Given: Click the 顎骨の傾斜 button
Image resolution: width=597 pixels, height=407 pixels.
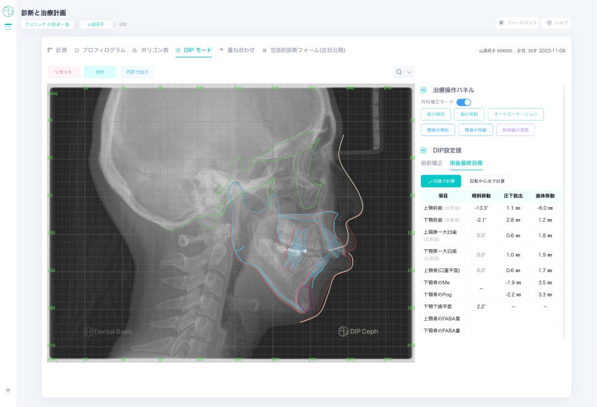Looking at the screenshot, I should (x=438, y=130).
